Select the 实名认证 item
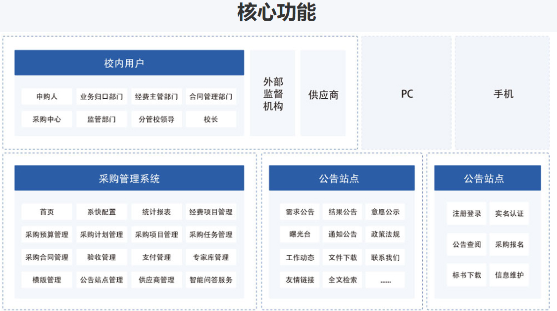 (x=509, y=214)
